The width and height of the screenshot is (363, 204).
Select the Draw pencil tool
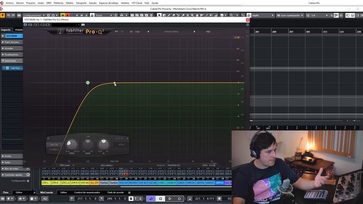pos(169,15)
